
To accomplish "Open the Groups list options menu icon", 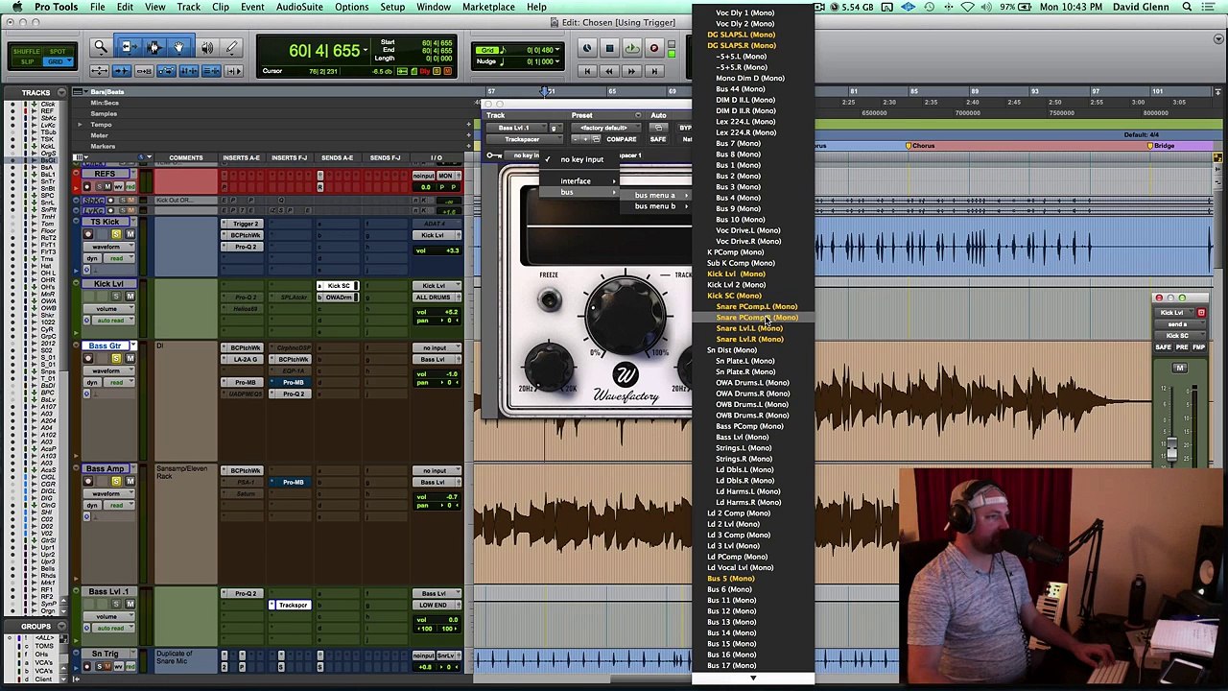I will (x=62, y=627).
